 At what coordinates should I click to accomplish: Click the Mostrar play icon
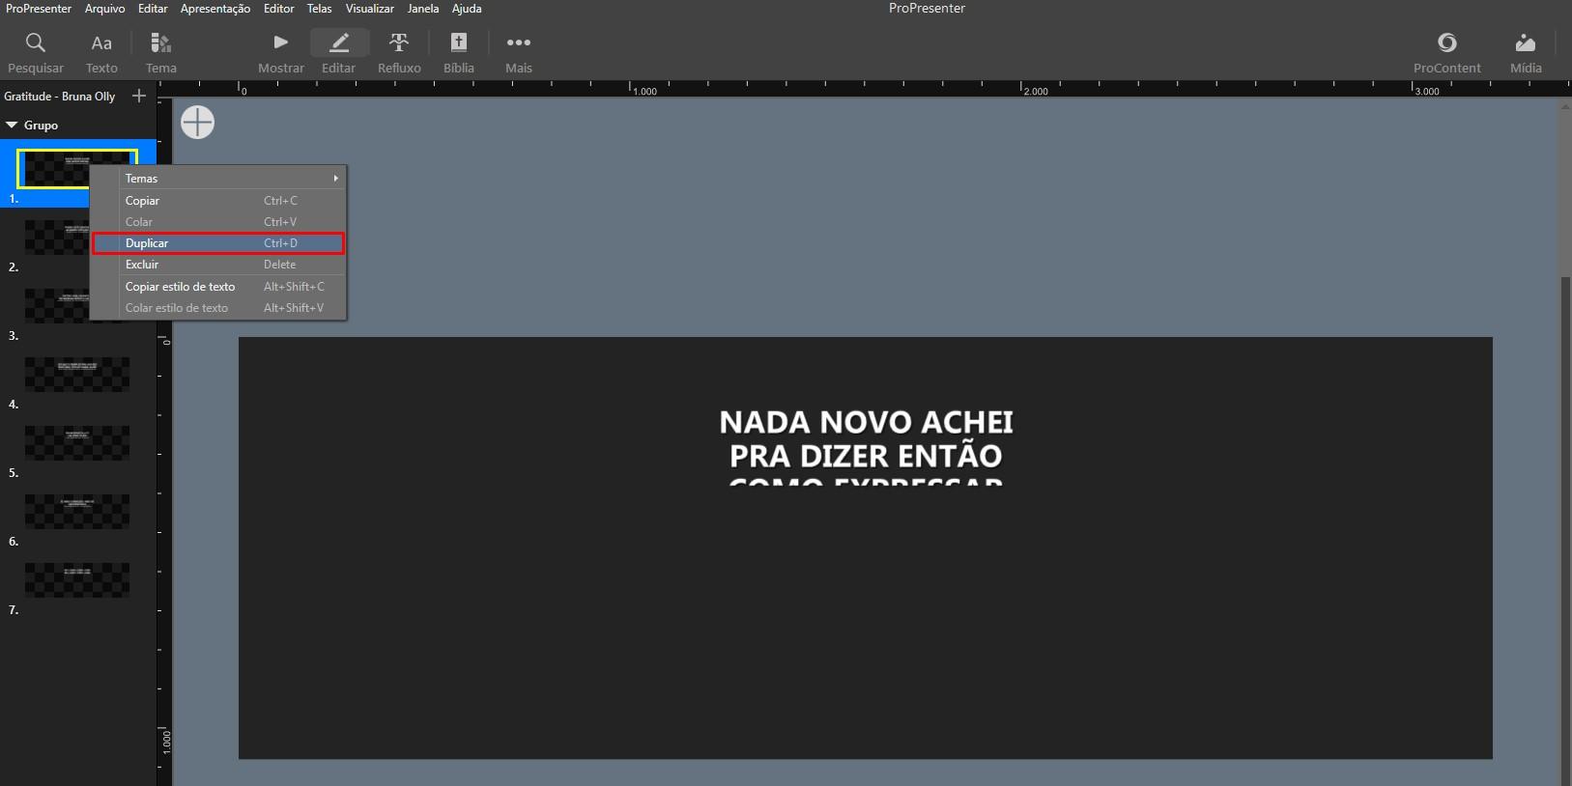click(281, 42)
